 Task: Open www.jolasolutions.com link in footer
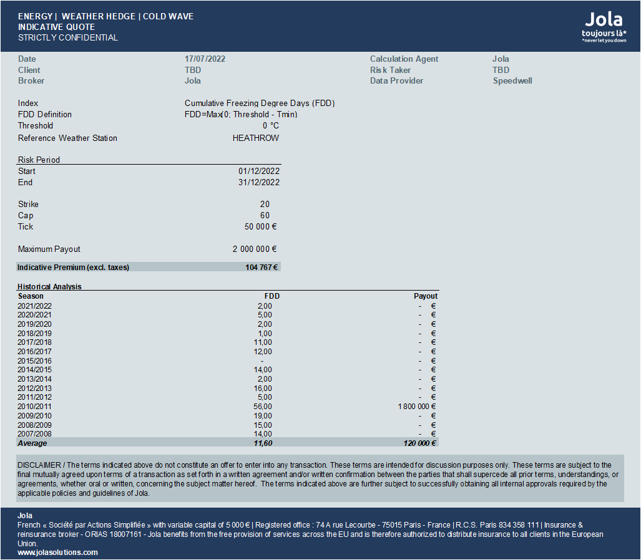coord(57,553)
